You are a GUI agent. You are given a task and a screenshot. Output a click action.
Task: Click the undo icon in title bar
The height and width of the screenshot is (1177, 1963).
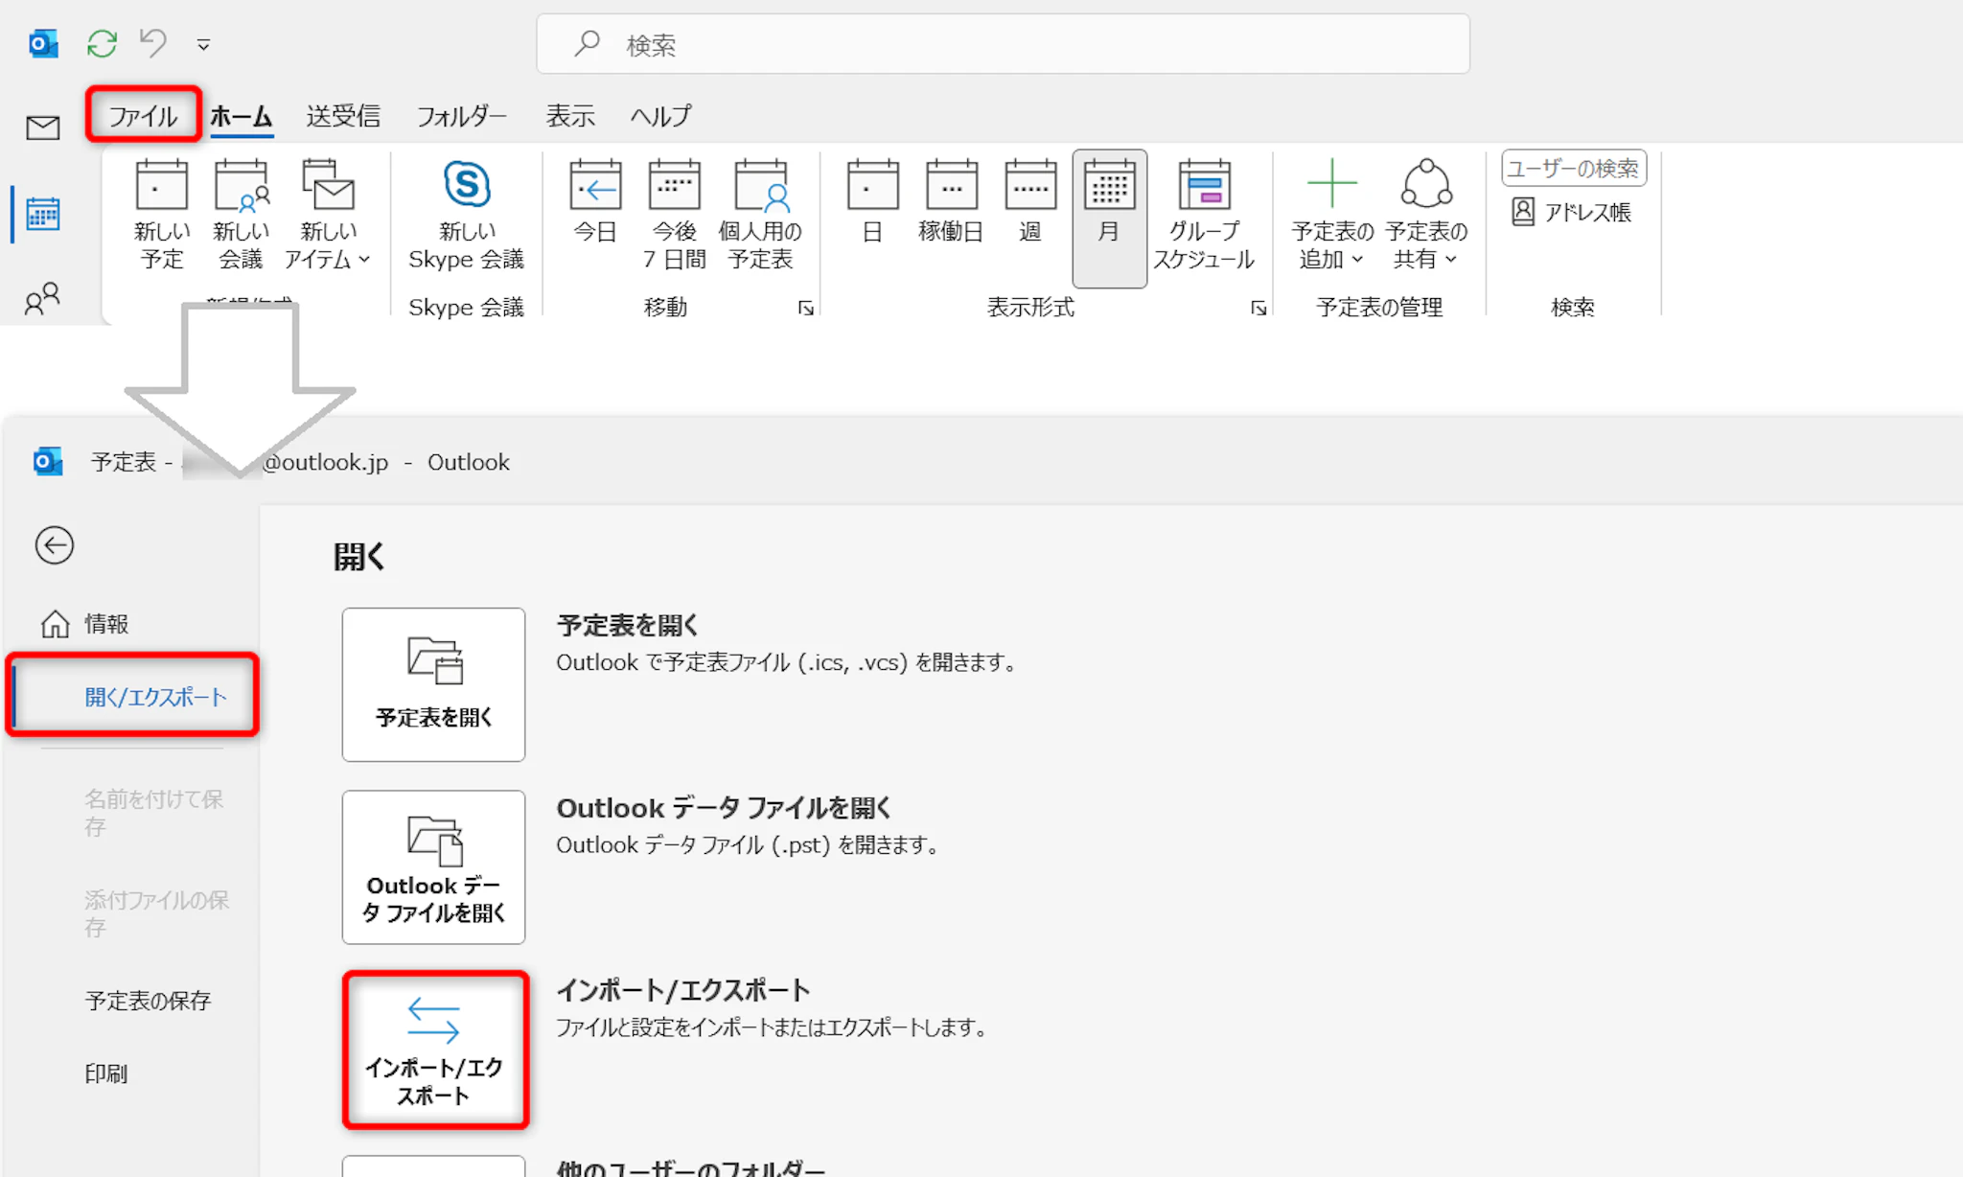(153, 44)
